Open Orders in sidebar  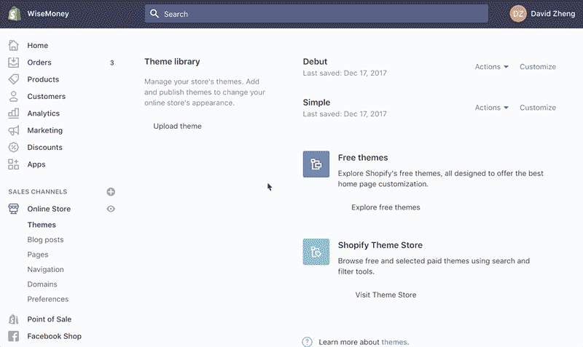click(x=39, y=63)
